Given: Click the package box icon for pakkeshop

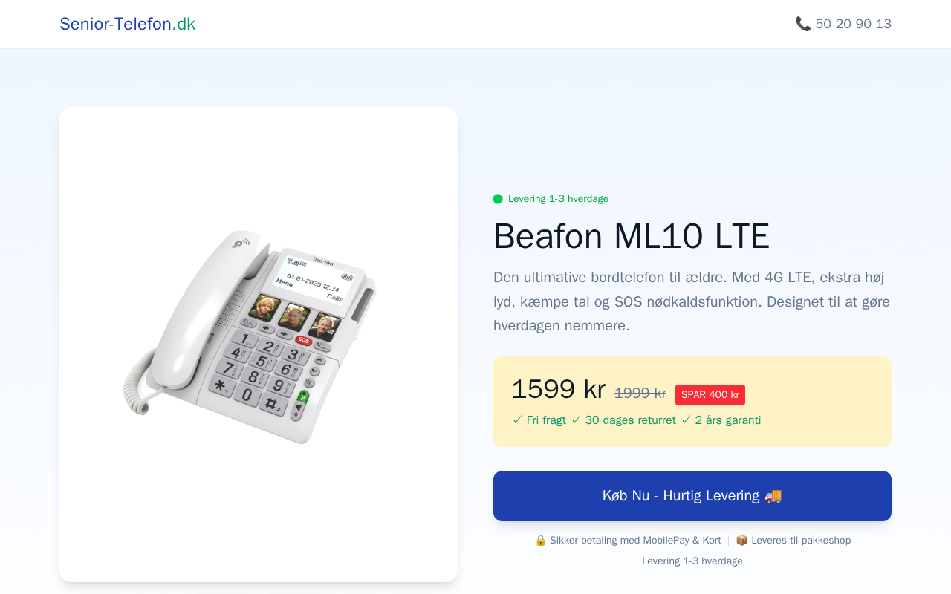Looking at the screenshot, I should [x=741, y=541].
